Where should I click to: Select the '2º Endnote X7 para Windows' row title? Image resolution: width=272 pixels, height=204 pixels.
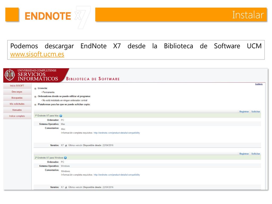[49, 158]
